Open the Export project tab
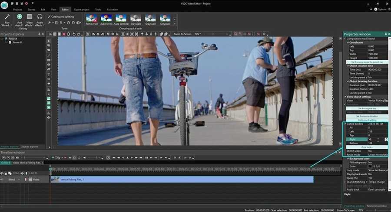 82,9
